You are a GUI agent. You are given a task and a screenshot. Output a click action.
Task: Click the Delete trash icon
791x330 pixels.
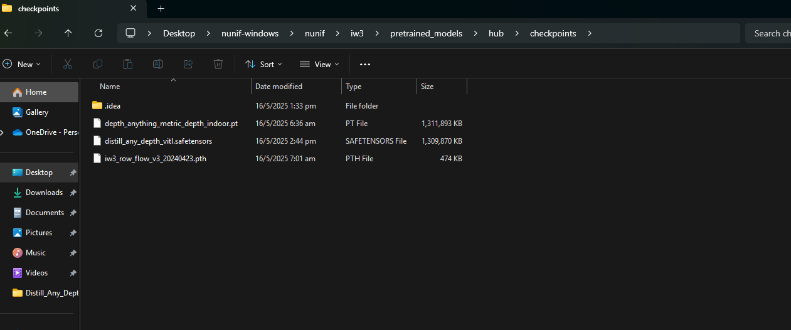(218, 64)
